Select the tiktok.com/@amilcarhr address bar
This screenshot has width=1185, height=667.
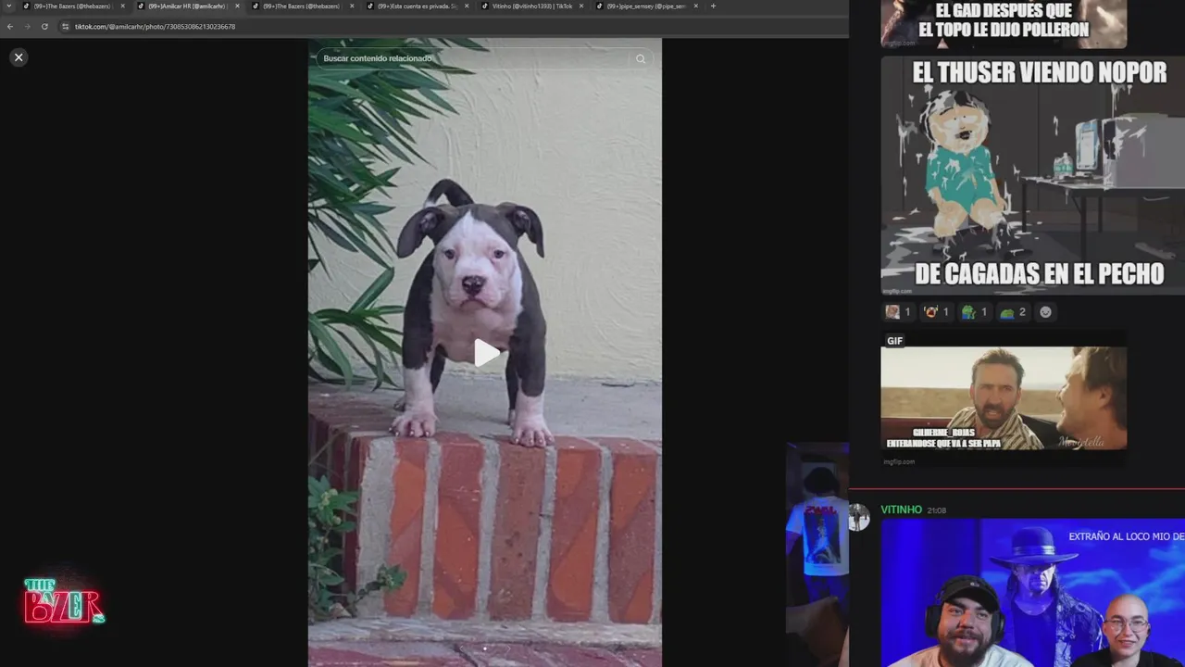(454, 27)
